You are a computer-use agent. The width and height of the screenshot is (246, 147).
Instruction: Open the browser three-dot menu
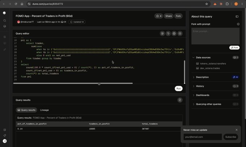(x=242, y=4)
